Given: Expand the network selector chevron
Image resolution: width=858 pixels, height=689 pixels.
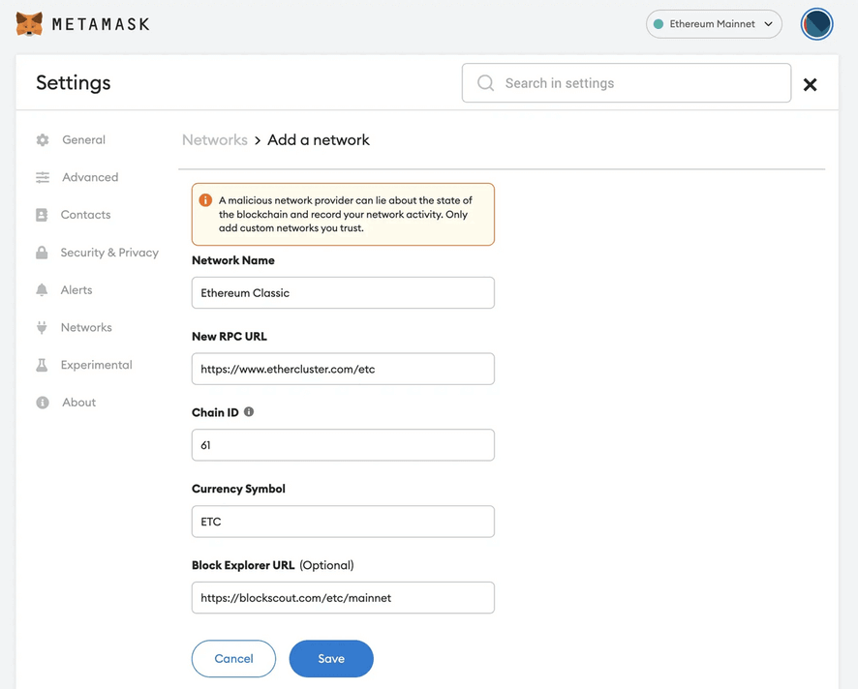Looking at the screenshot, I should click(770, 23).
